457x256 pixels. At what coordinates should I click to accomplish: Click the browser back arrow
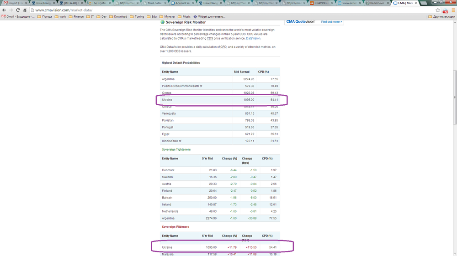4,10
